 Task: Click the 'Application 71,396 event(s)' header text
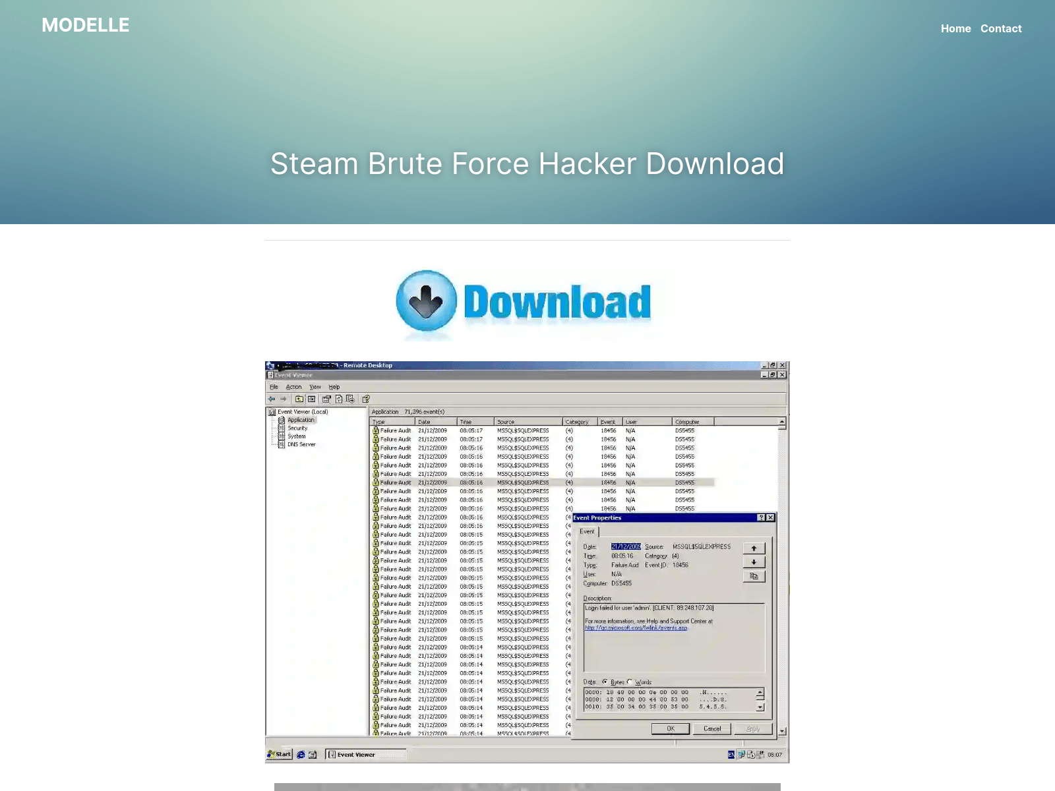coord(408,411)
